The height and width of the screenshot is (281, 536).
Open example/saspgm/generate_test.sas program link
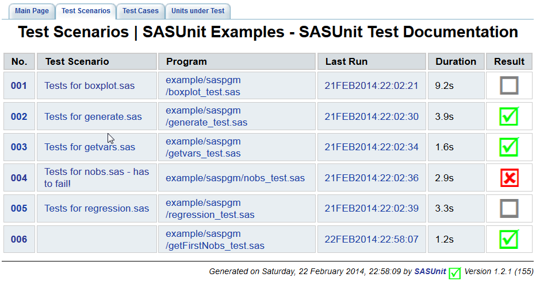click(x=206, y=116)
